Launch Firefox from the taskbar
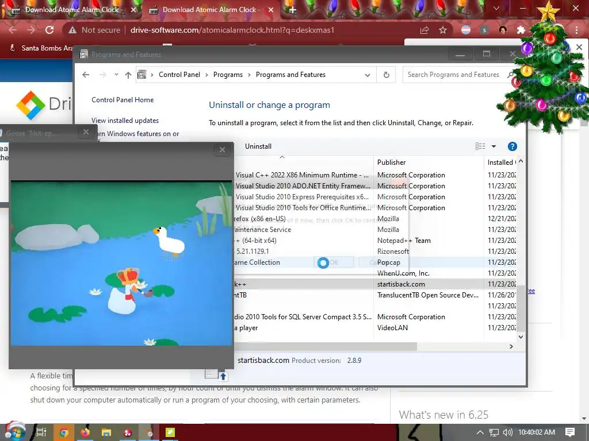Viewport: 589px width, 441px height. (85, 432)
